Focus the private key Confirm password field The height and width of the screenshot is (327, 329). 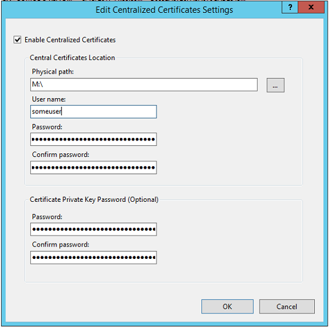click(x=93, y=257)
